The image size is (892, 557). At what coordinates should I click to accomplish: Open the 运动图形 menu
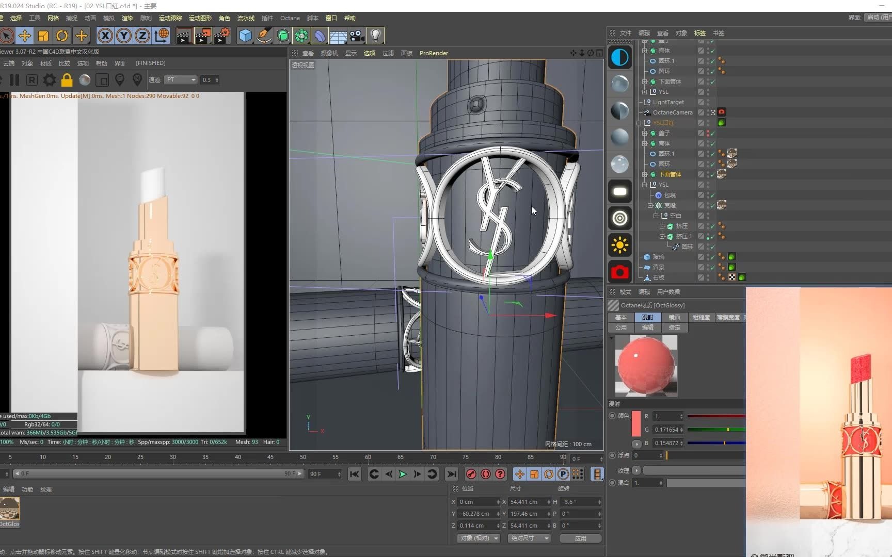pos(200,18)
